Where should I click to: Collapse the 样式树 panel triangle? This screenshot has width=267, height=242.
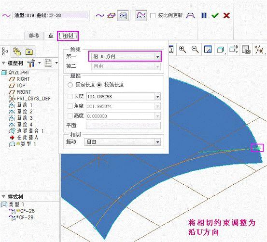point(3,197)
